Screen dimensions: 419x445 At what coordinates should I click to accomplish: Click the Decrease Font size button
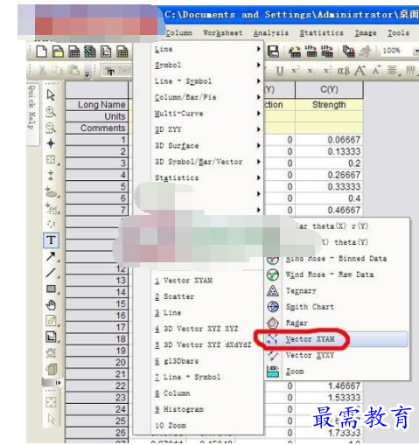[x=376, y=70]
